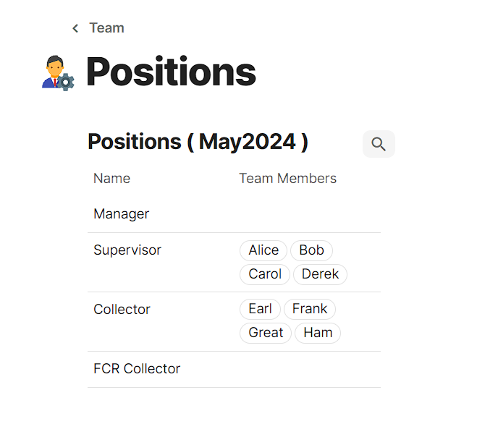
Task: Select the Carol team member tag
Action: pyautogui.click(x=265, y=274)
